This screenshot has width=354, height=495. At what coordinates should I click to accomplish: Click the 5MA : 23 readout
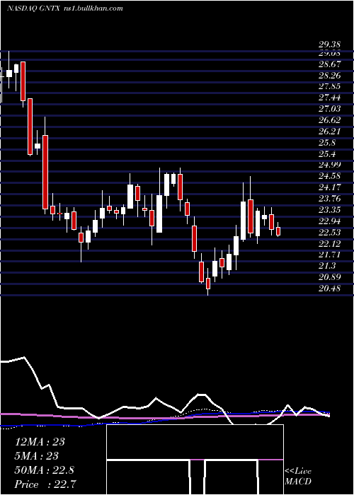[36, 456]
